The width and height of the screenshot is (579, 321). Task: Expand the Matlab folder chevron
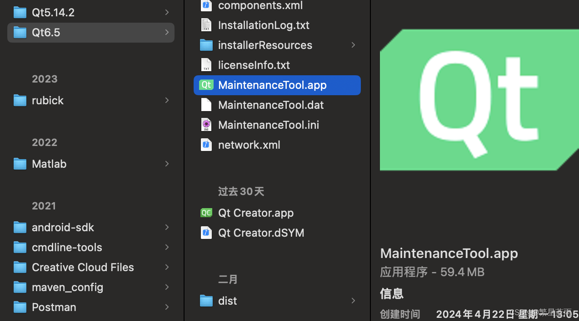[x=167, y=164]
